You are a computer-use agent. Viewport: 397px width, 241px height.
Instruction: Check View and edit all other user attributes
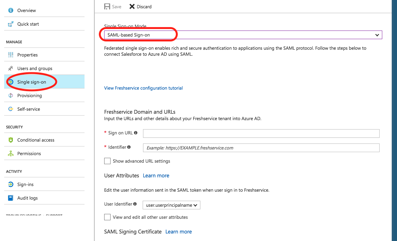(x=107, y=217)
